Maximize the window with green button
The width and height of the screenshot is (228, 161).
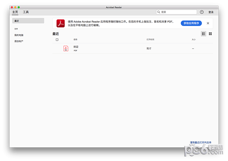tap(19, 7)
